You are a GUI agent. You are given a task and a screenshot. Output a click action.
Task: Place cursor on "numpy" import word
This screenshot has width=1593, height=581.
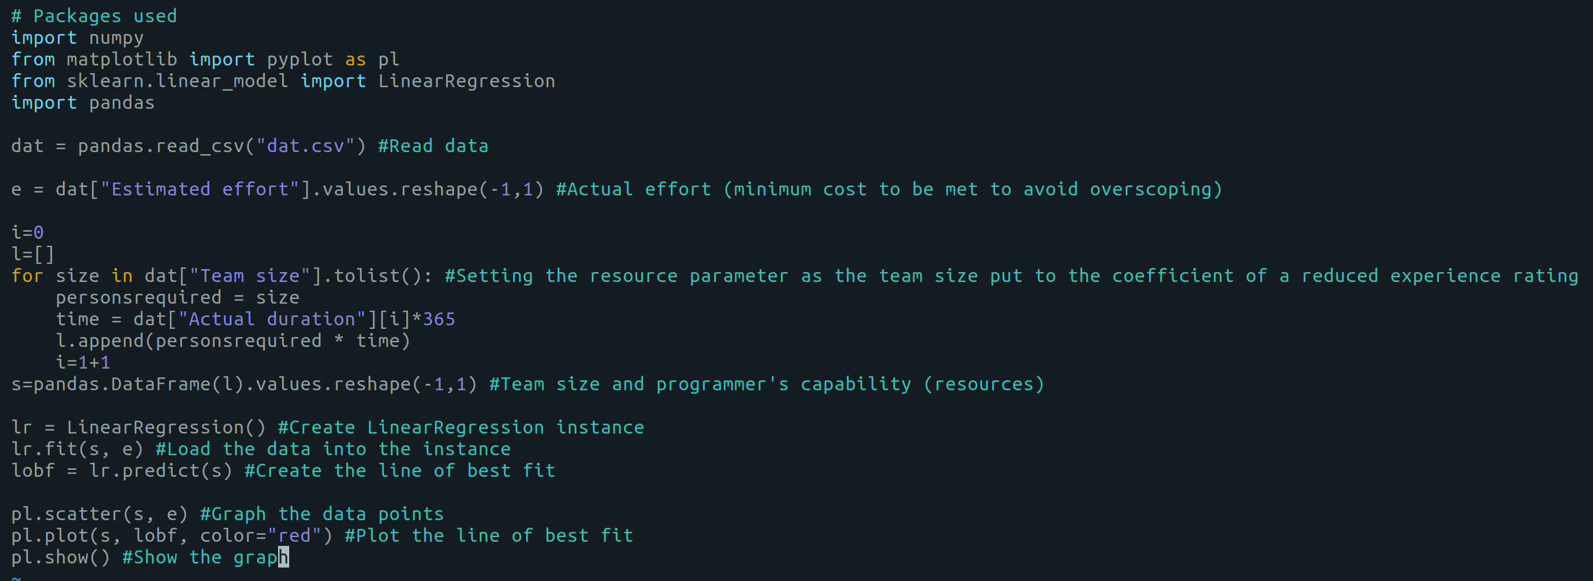pyautogui.click(x=117, y=37)
